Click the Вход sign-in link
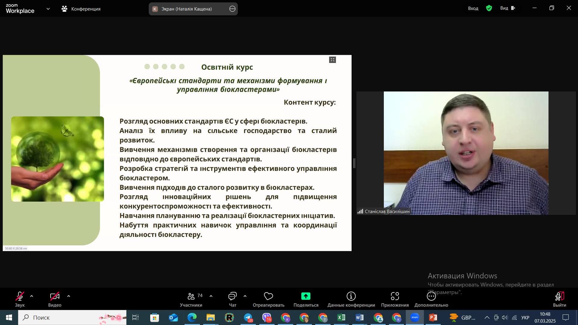 [473, 8]
